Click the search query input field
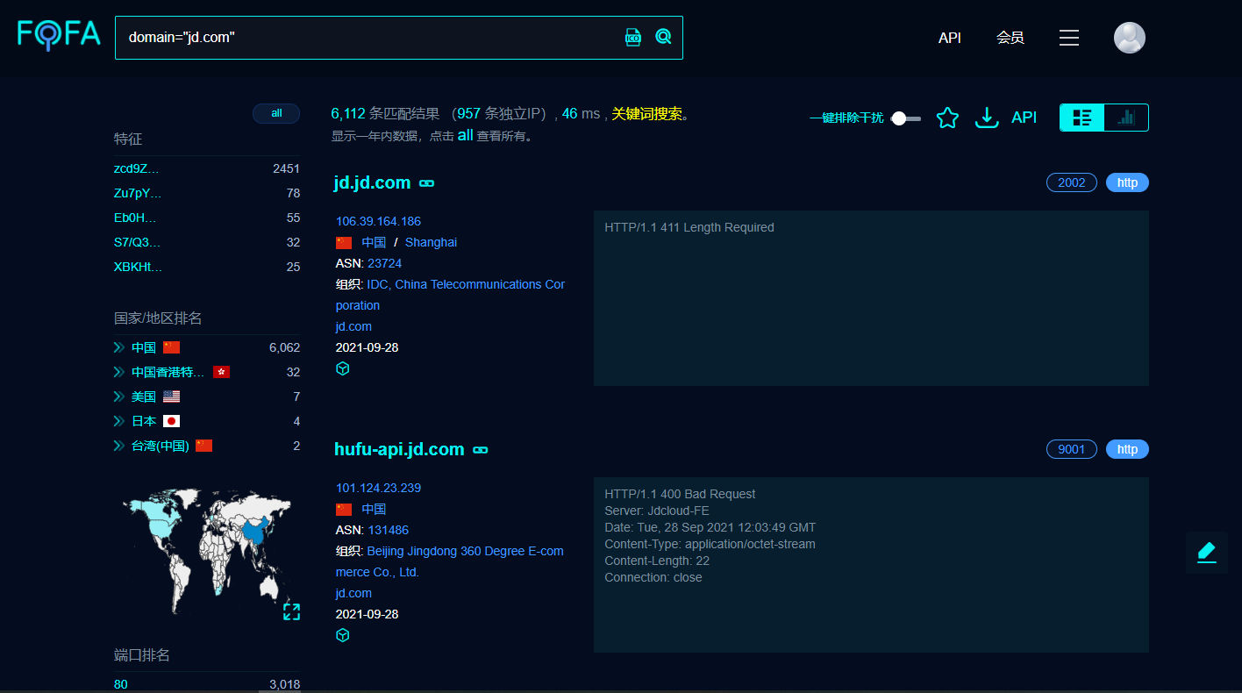 click(x=368, y=38)
